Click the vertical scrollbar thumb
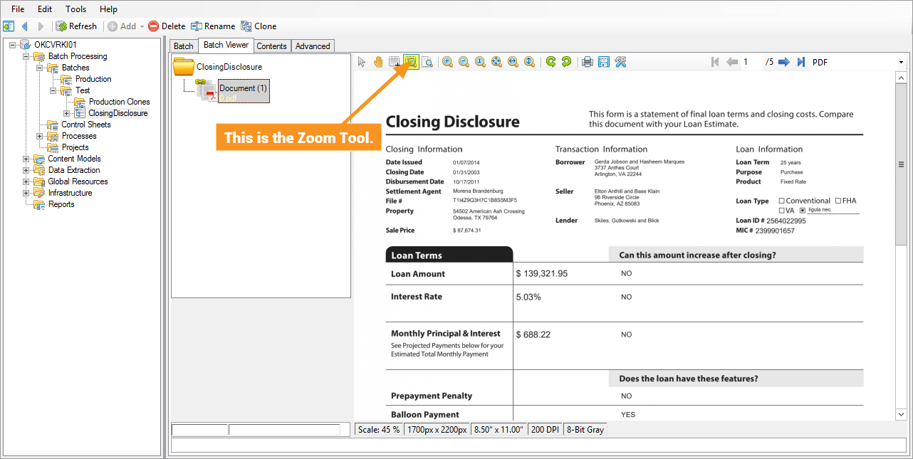 coord(901,164)
